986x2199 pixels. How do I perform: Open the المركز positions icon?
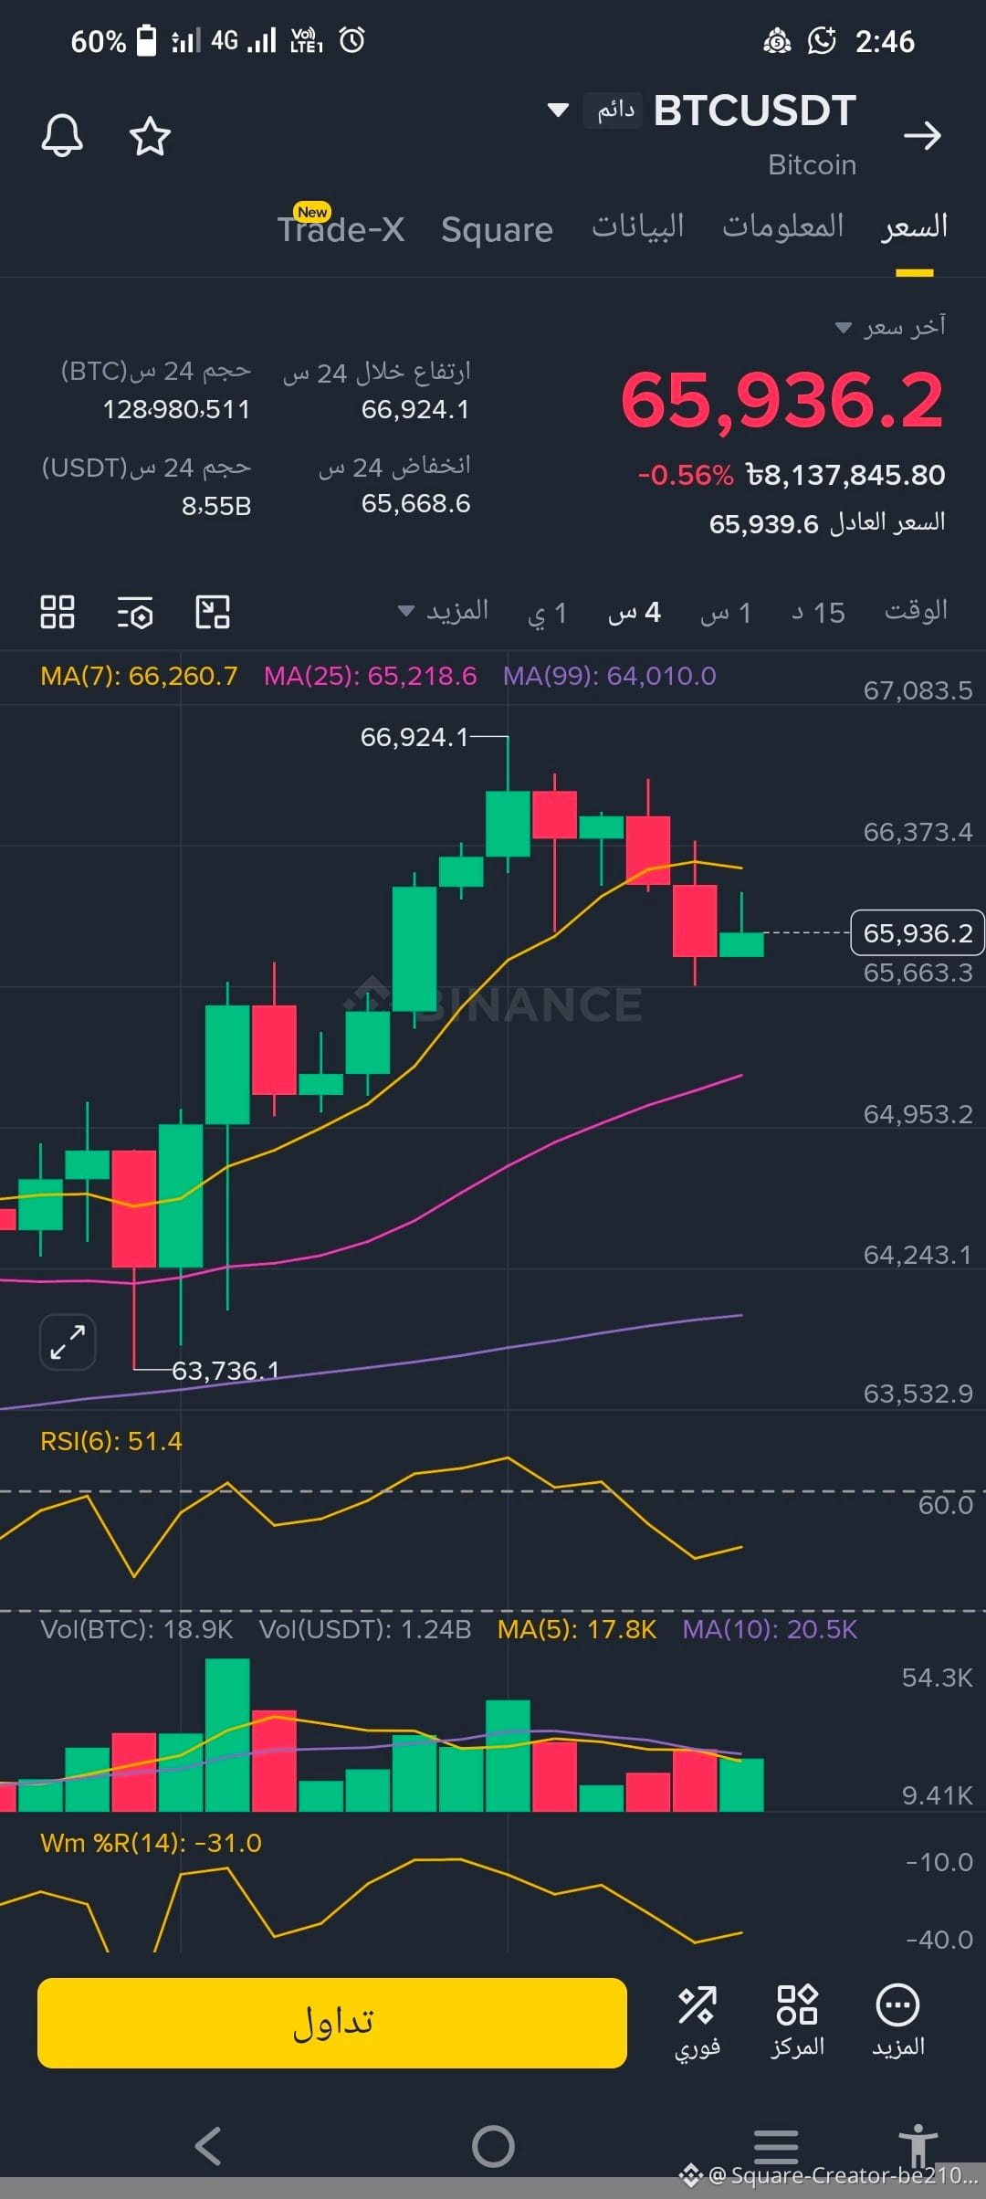(797, 2022)
